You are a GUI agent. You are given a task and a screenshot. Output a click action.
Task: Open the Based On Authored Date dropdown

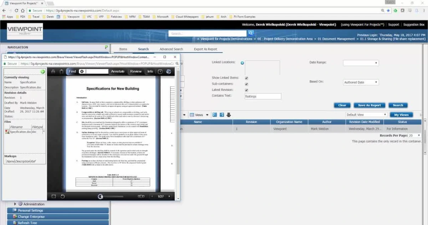point(361,82)
